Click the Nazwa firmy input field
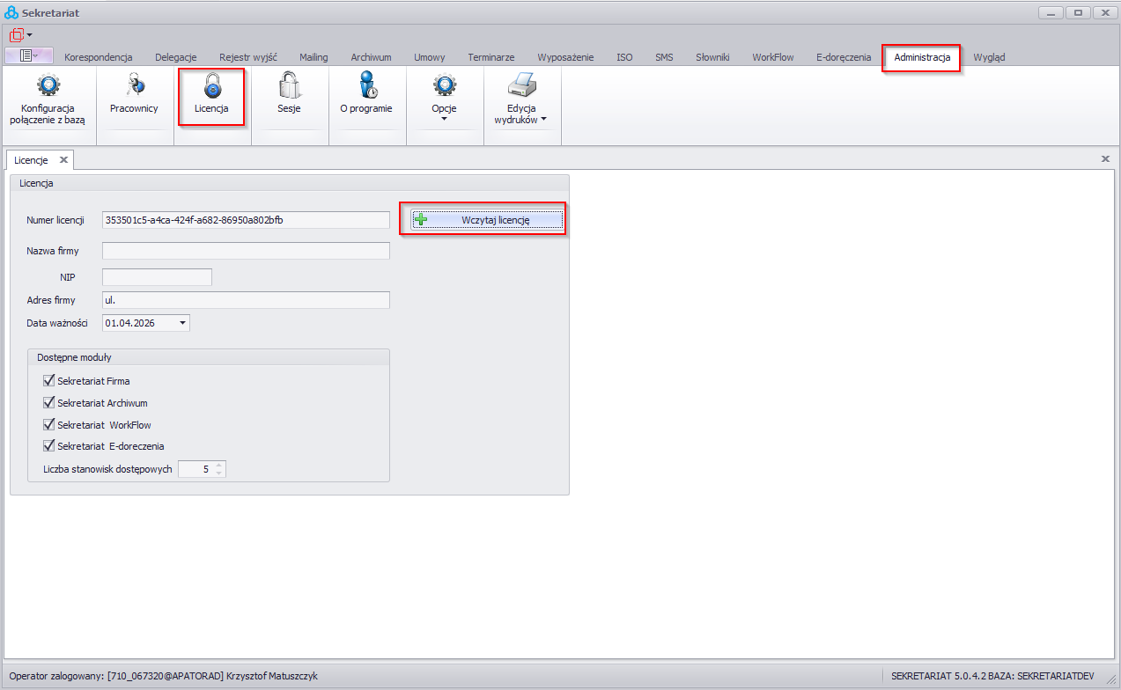The width and height of the screenshot is (1121, 690). click(246, 251)
